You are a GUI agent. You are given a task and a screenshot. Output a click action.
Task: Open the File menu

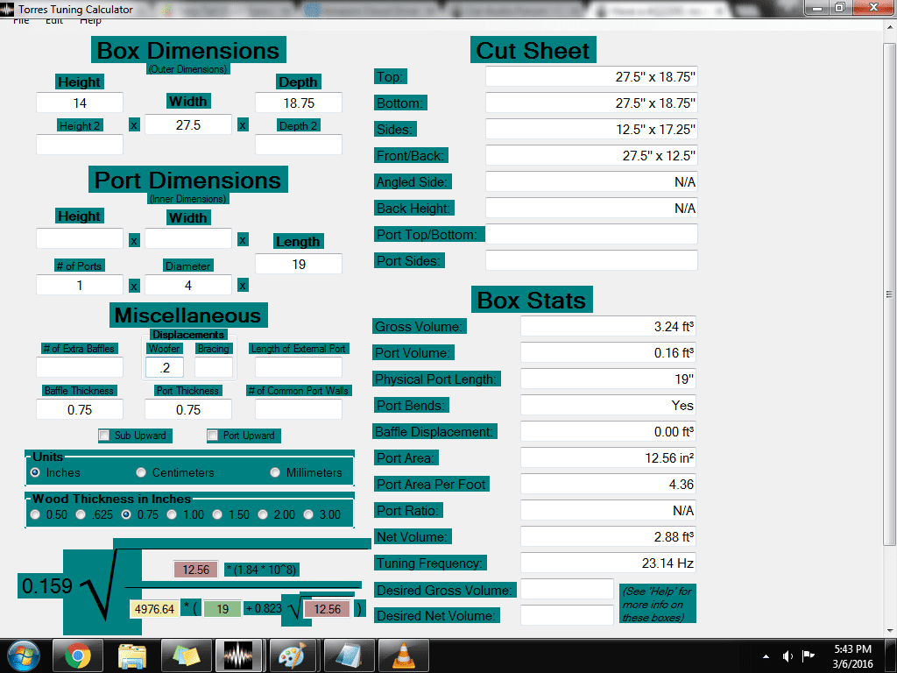(21, 21)
